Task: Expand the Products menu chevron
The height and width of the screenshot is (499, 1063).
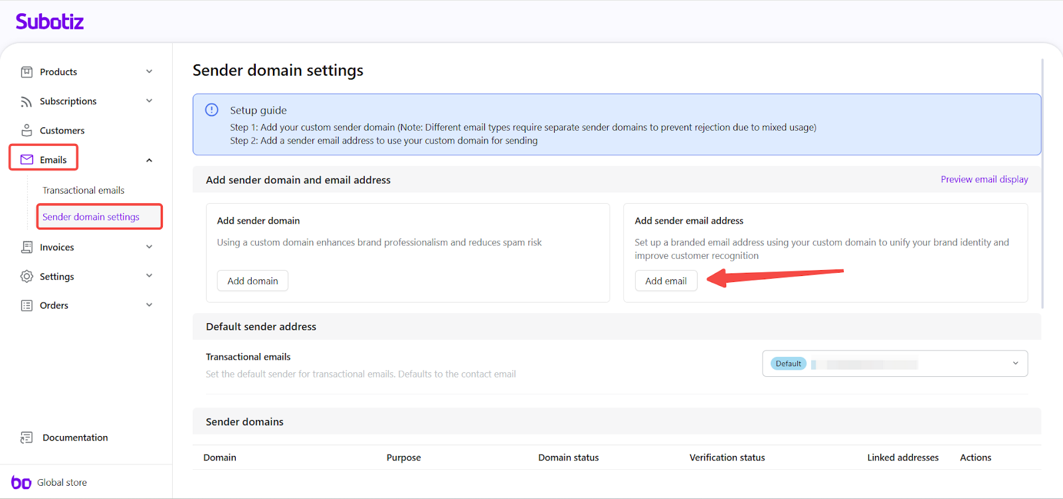Action: (x=149, y=72)
